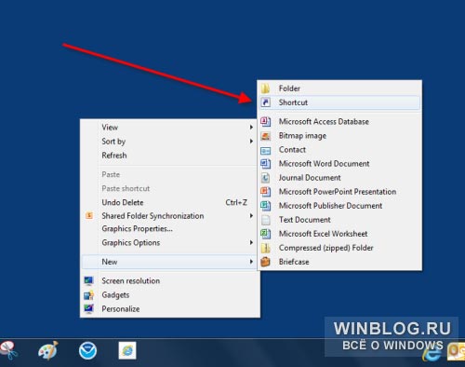Create a new Folder via its label
Image resolution: width=465 pixels, height=367 pixels.
click(289, 88)
